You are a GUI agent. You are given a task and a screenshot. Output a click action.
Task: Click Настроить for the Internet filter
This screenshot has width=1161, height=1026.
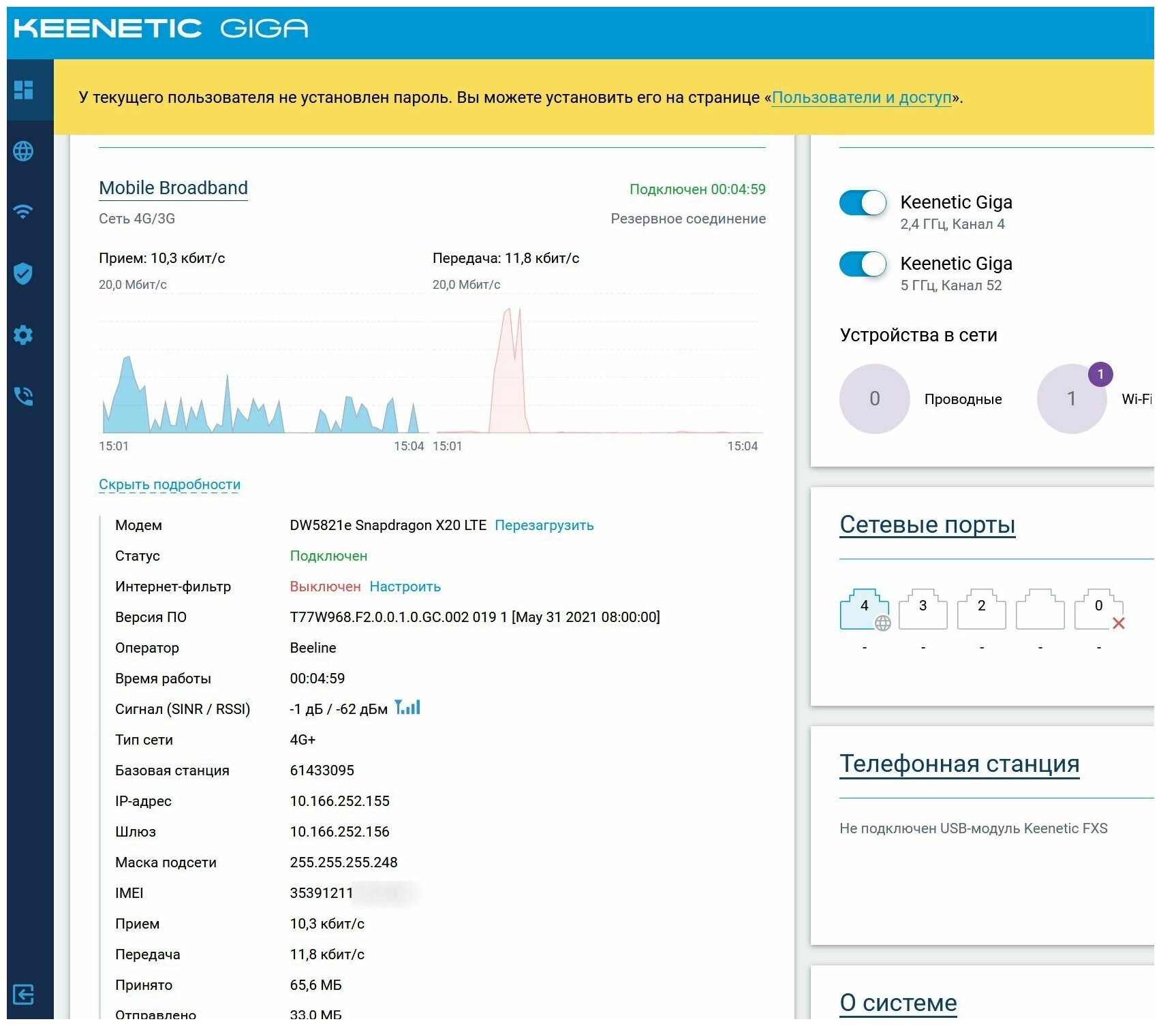tap(405, 587)
